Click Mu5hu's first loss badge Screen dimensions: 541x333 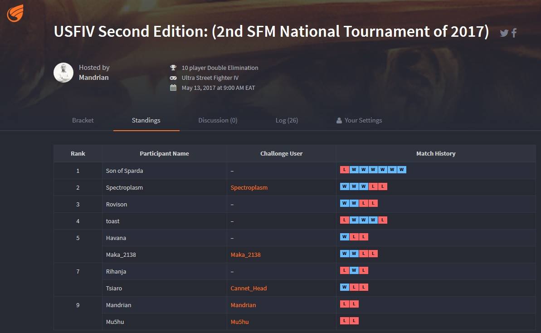click(344, 321)
